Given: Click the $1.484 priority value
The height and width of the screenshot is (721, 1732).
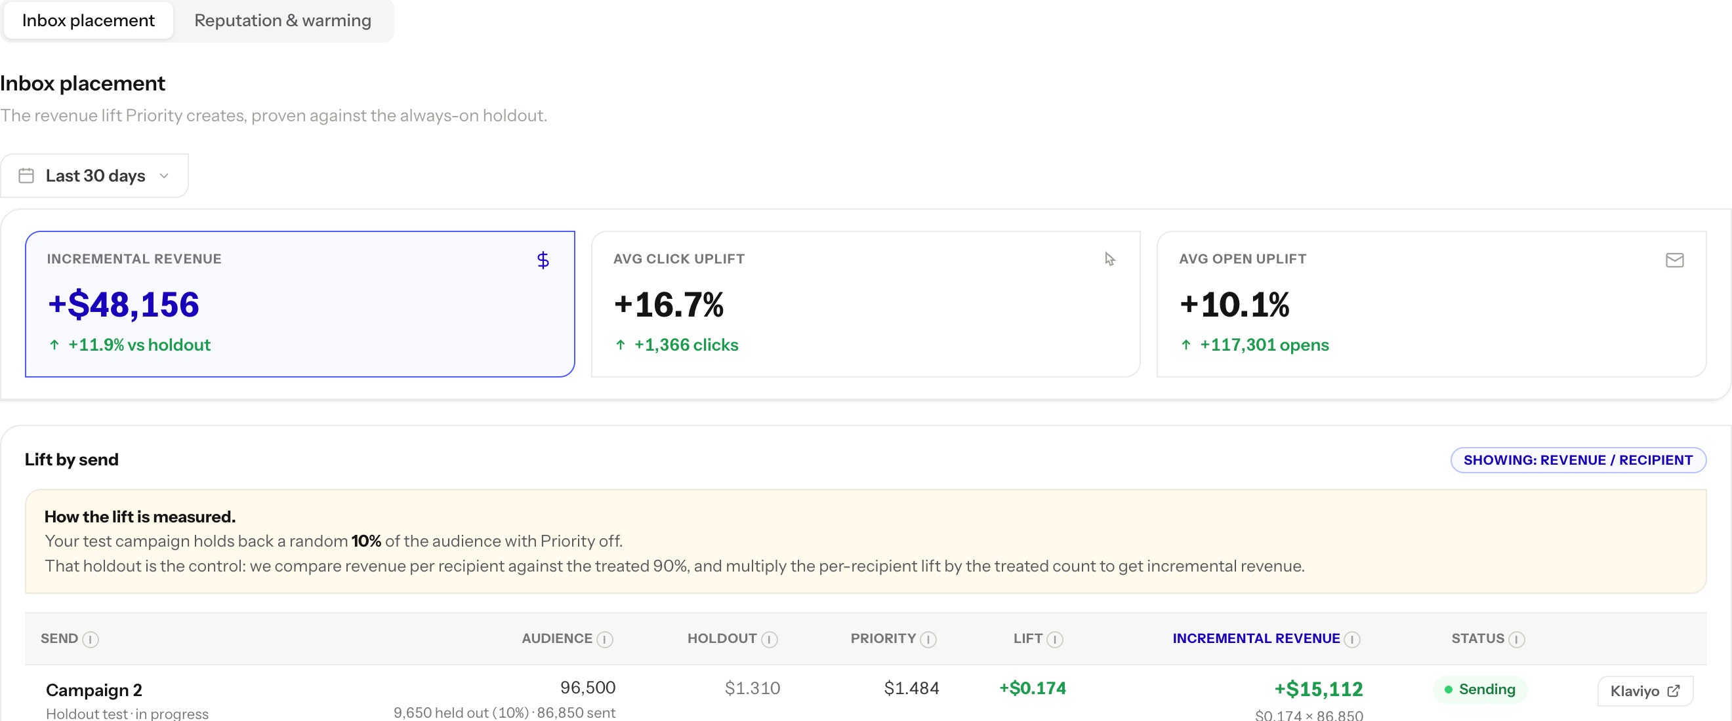Looking at the screenshot, I should coord(911,688).
